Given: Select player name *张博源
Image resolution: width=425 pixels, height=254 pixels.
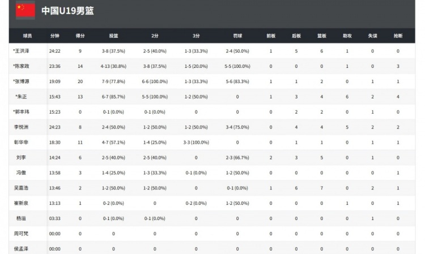Looking at the screenshot, I should 21,81.
